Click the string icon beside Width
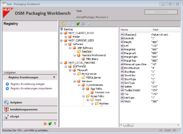 click(x=122, y=101)
